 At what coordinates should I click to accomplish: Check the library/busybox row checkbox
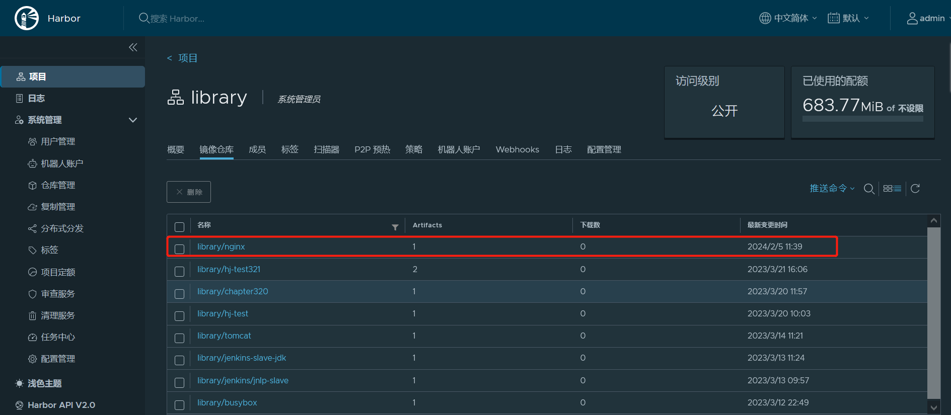pos(179,404)
